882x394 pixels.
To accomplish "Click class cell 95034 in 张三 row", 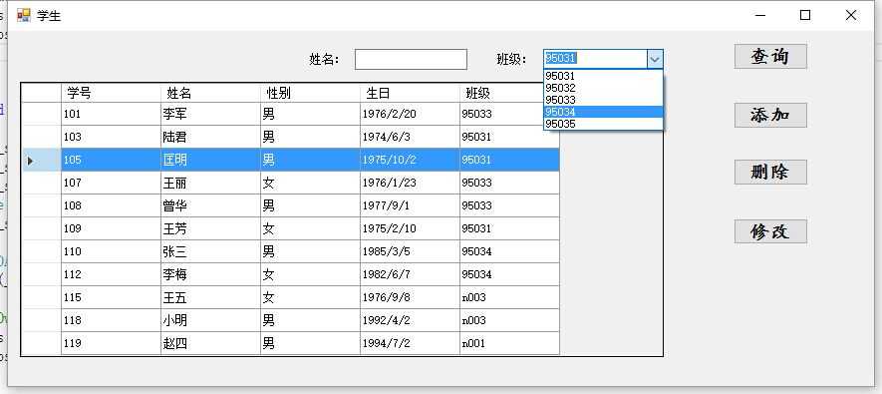I will pyautogui.click(x=509, y=251).
